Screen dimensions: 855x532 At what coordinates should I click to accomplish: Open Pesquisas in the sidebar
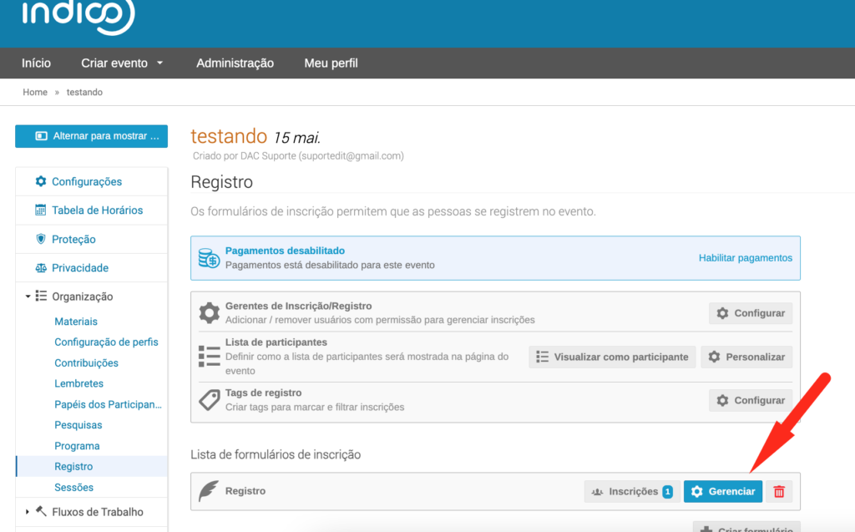tap(78, 425)
